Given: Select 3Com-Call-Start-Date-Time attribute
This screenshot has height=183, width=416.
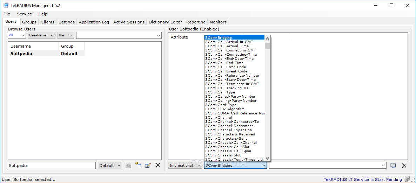Looking at the screenshot, I should 235,80.
